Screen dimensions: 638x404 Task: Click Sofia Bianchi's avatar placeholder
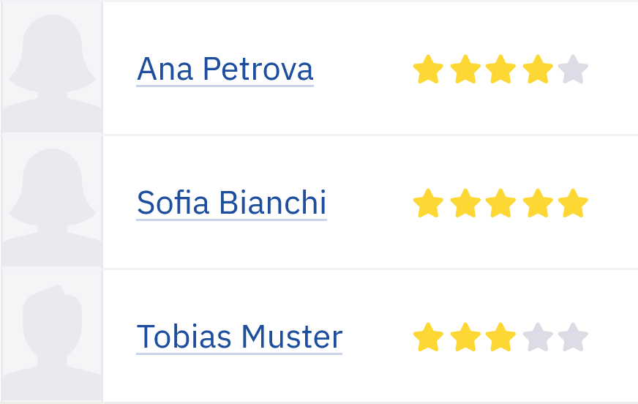[x=52, y=201]
